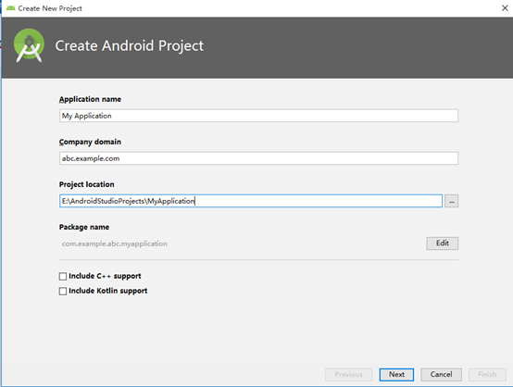
Task: Focus the Application name text field
Action: [258, 116]
